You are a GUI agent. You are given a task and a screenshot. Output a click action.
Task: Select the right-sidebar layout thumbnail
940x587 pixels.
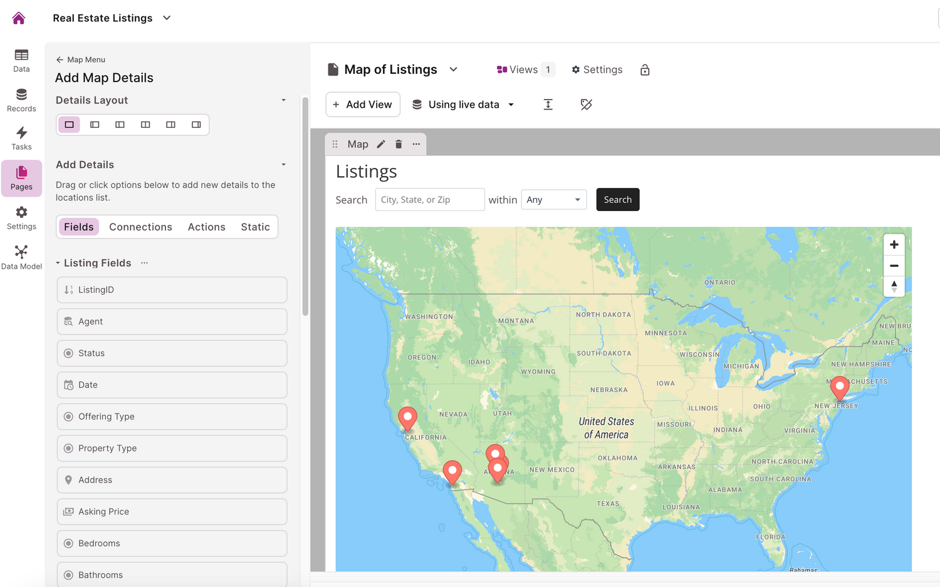(x=196, y=124)
